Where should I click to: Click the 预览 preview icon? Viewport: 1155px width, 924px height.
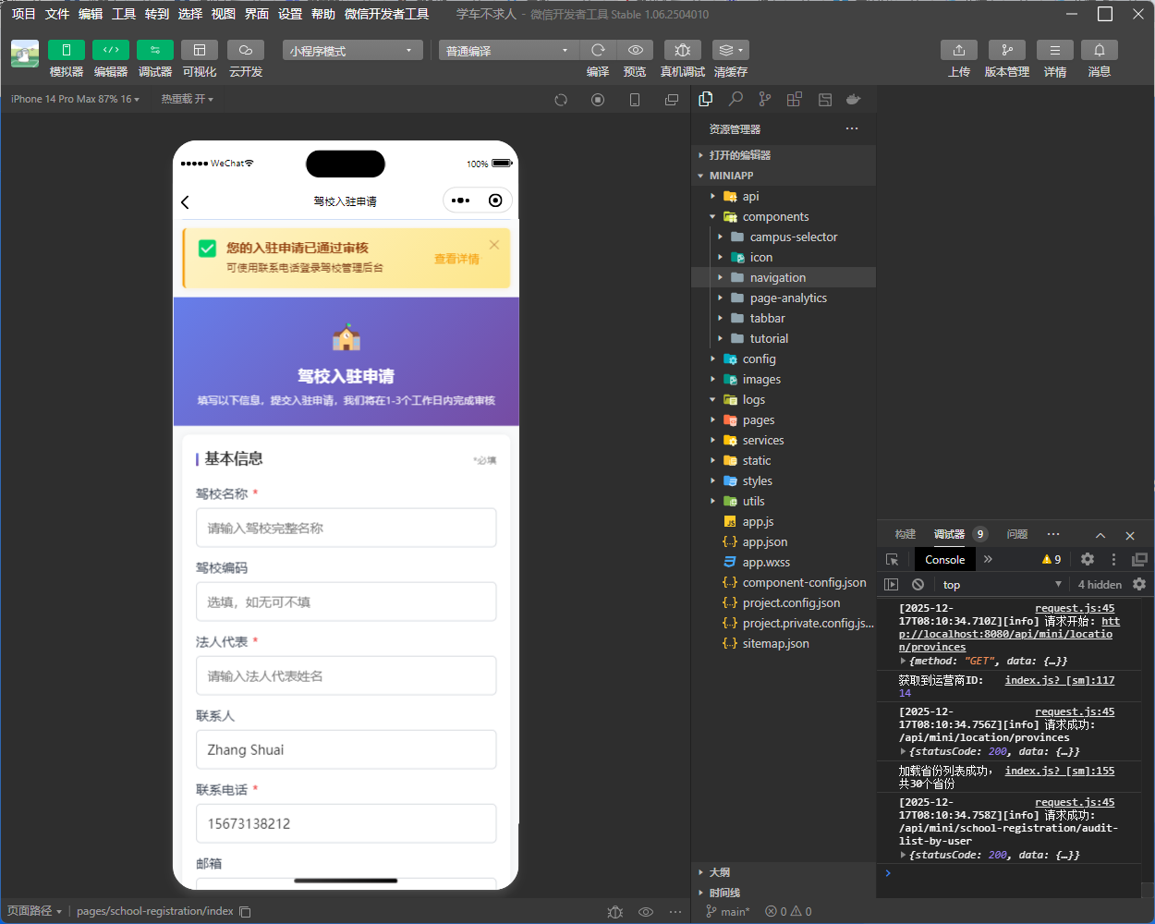(635, 50)
